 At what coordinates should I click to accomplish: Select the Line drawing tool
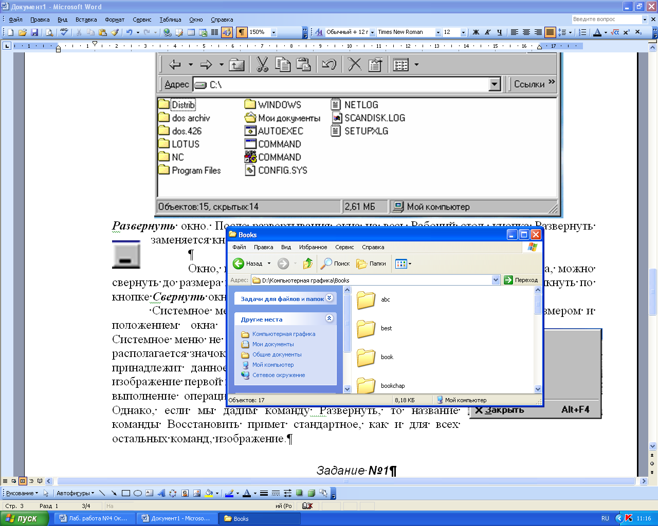click(102, 493)
